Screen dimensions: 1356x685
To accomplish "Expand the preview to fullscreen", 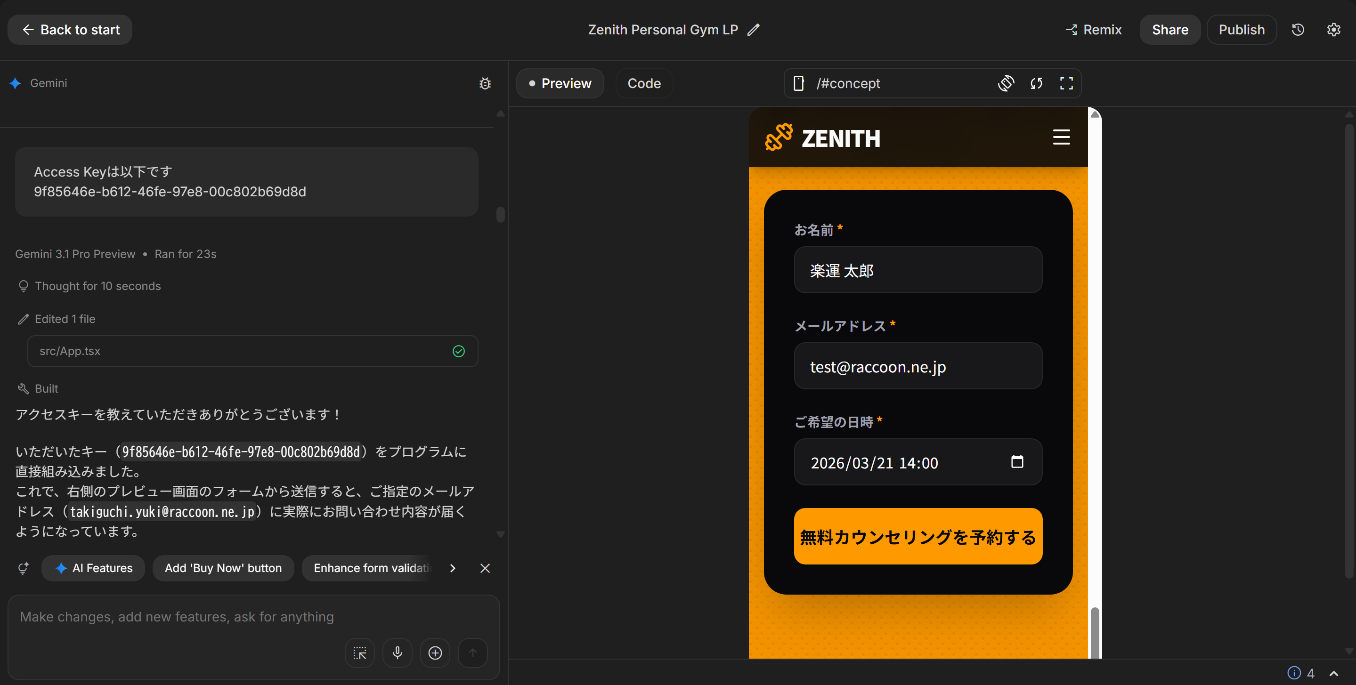I will pyautogui.click(x=1066, y=83).
